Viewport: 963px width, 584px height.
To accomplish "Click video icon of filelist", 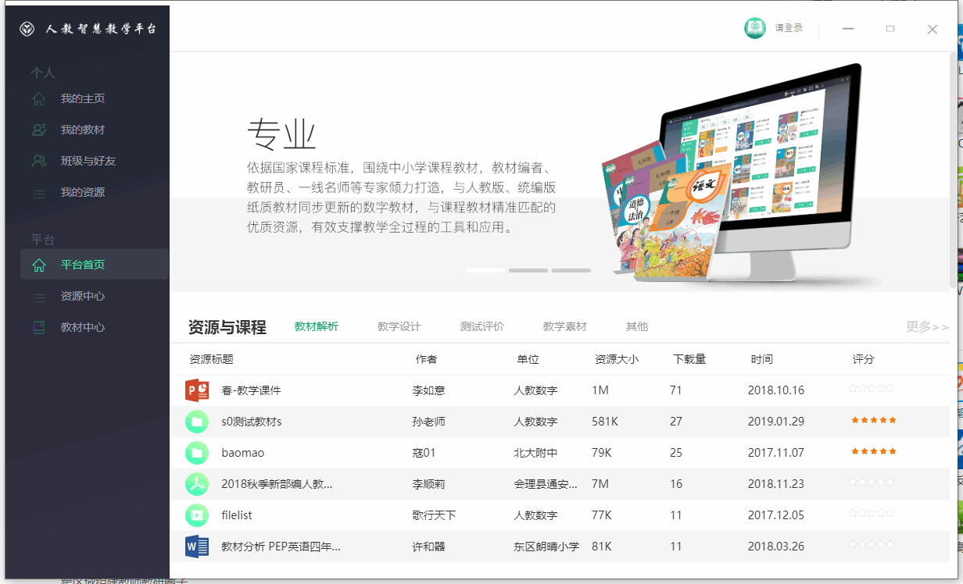I will (x=197, y=515).
